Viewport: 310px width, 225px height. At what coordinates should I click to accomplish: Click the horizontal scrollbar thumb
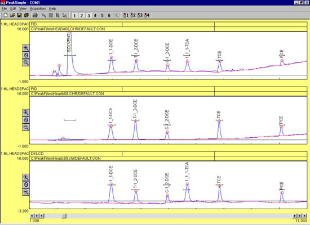click(x=64, y=216)
